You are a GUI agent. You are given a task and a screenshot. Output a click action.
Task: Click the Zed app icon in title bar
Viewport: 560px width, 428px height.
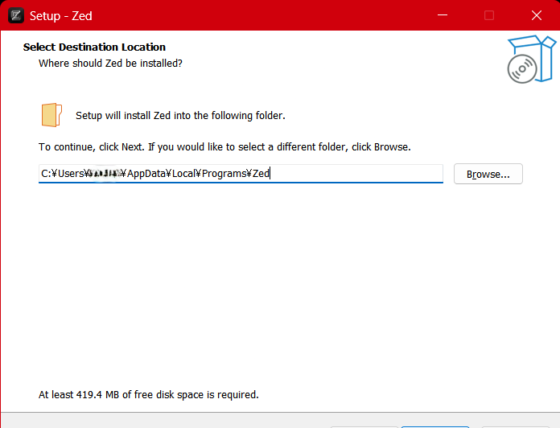click(x=16, y=15)
